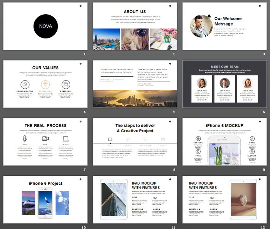Click the city skyline photo in About Us
270x229 pixels.
[x=106, y=39]
